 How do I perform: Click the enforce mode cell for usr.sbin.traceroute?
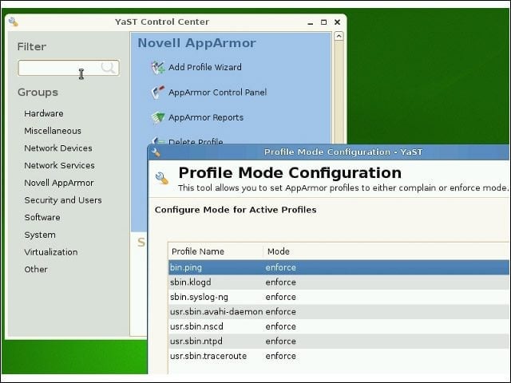(280, 356)
